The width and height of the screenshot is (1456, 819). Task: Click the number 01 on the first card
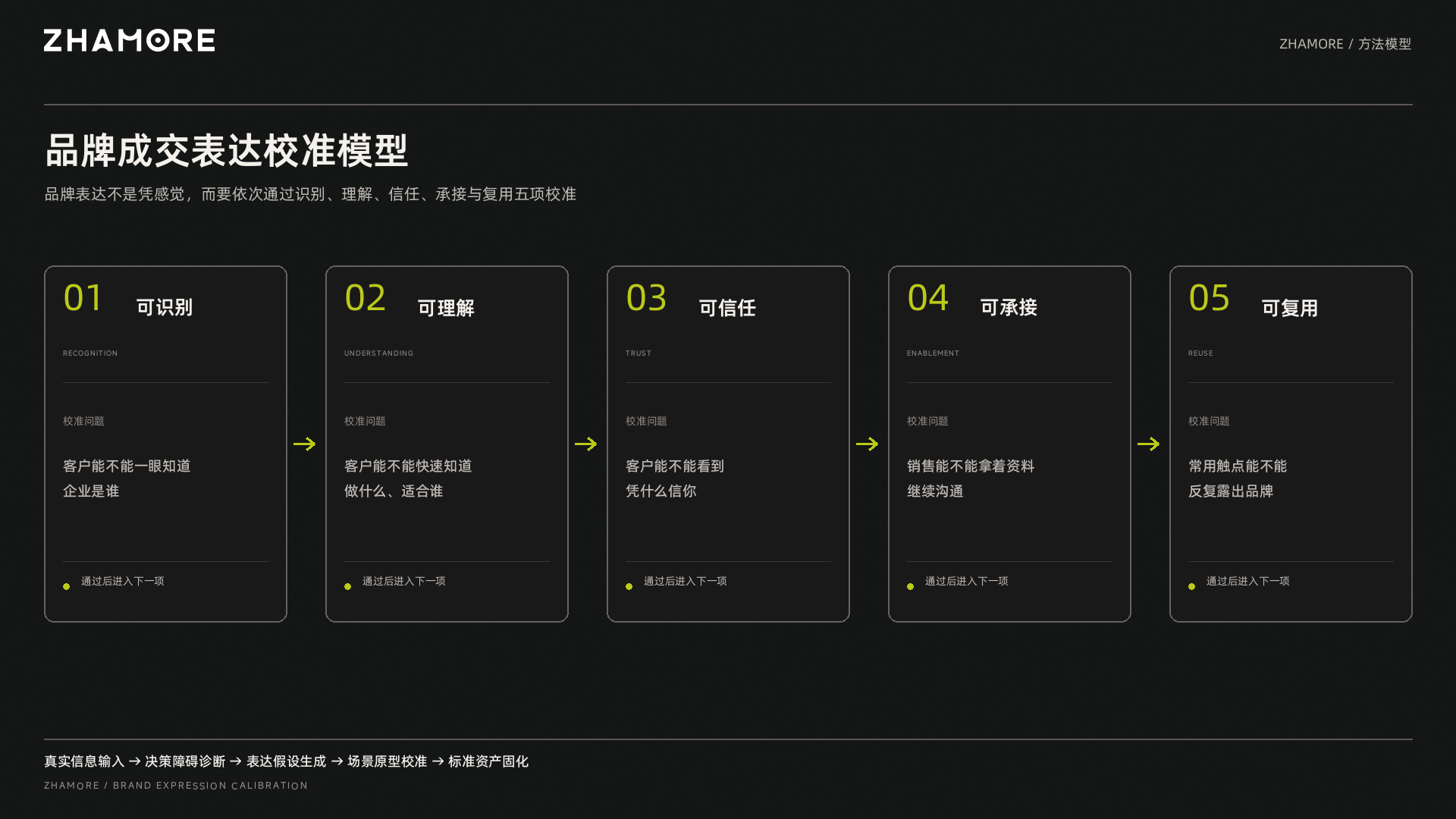83,298
